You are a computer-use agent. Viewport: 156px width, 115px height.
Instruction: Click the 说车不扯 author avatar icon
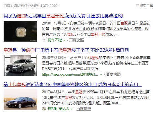[44, 40]
